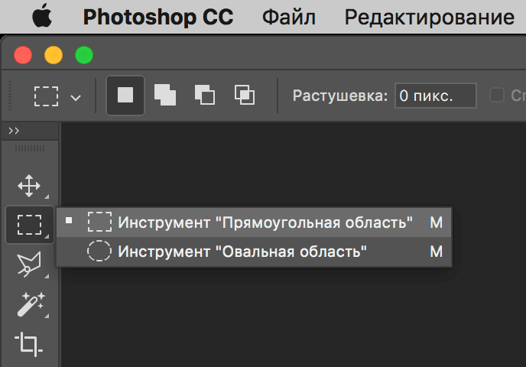The height and width of the screenshot is (367, 526).
Task: Open the Редактирование menu
Action: (430, 17)
